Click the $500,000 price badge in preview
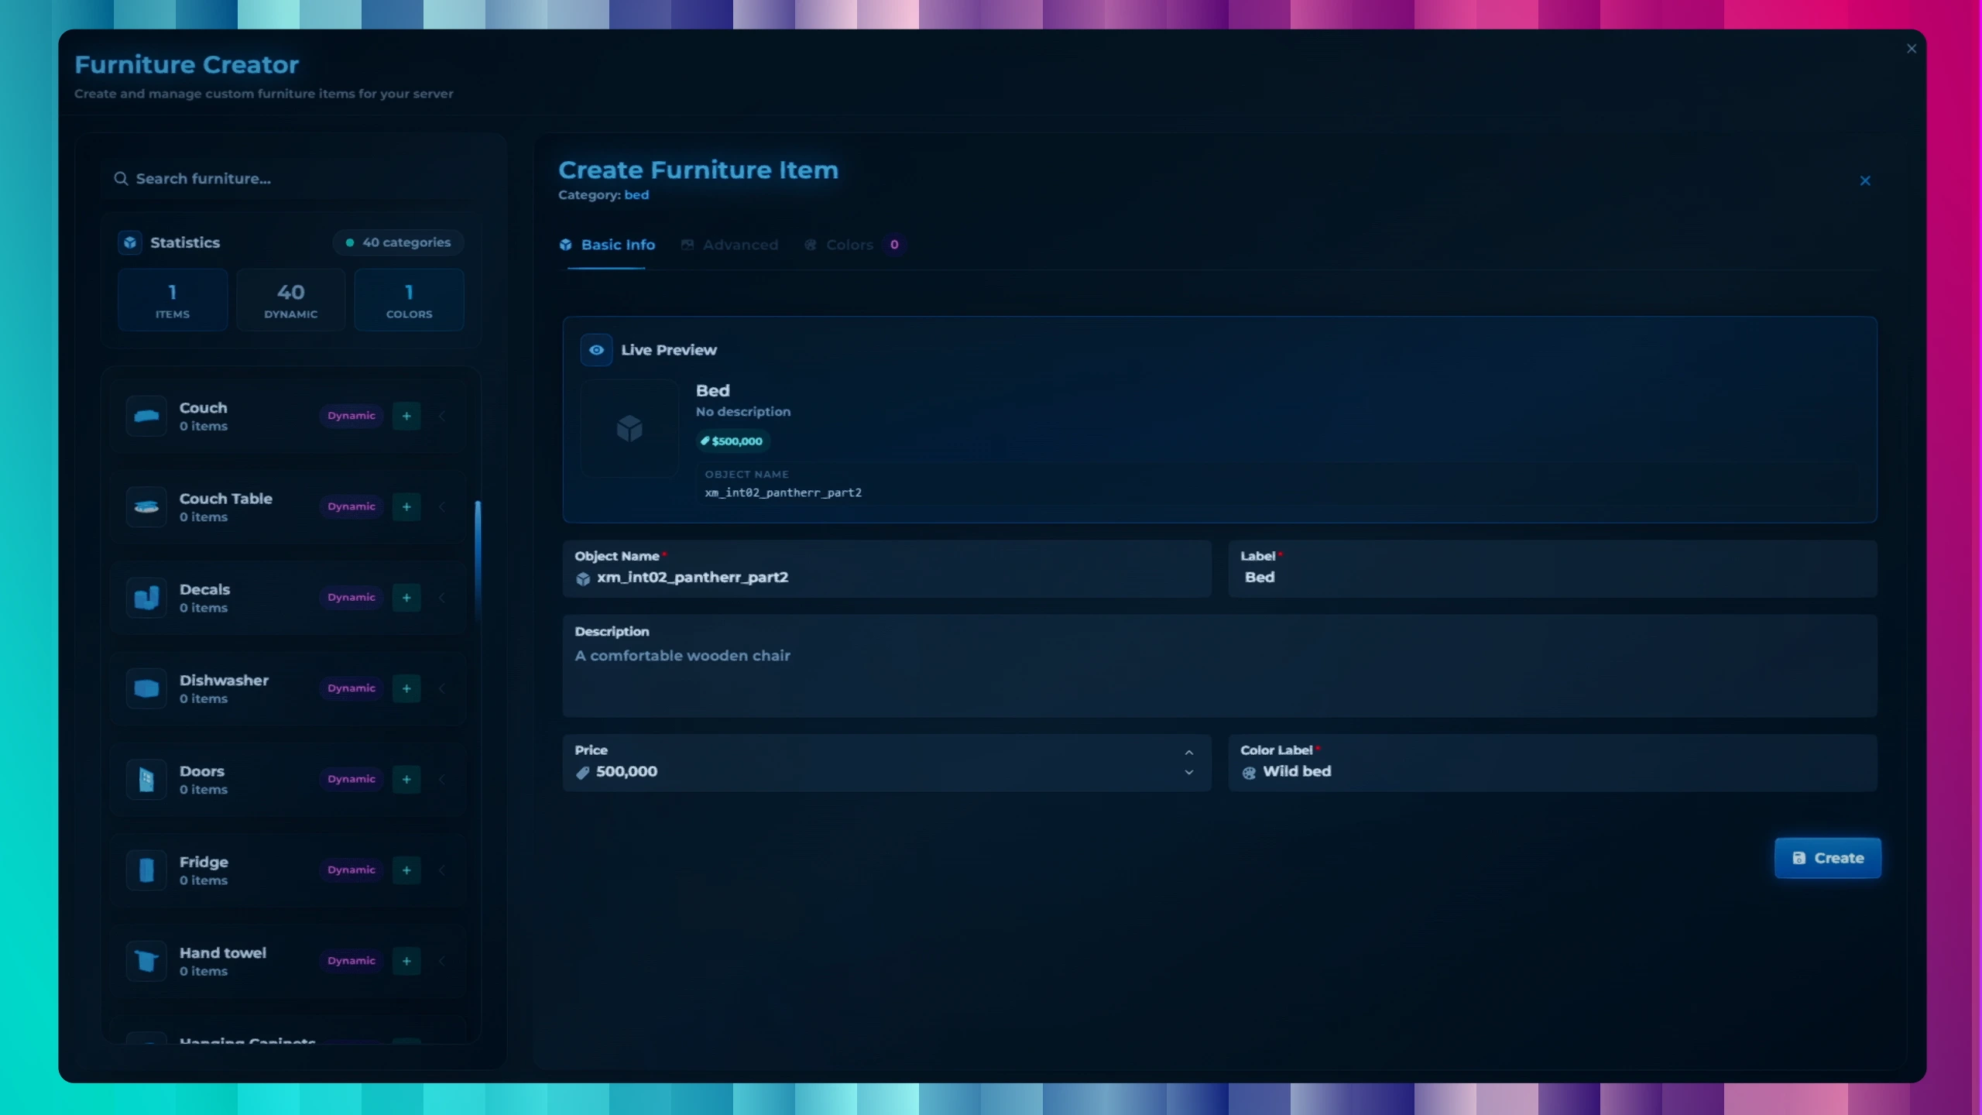This screenshot has height=1115, width=1982. pos(732,441)
